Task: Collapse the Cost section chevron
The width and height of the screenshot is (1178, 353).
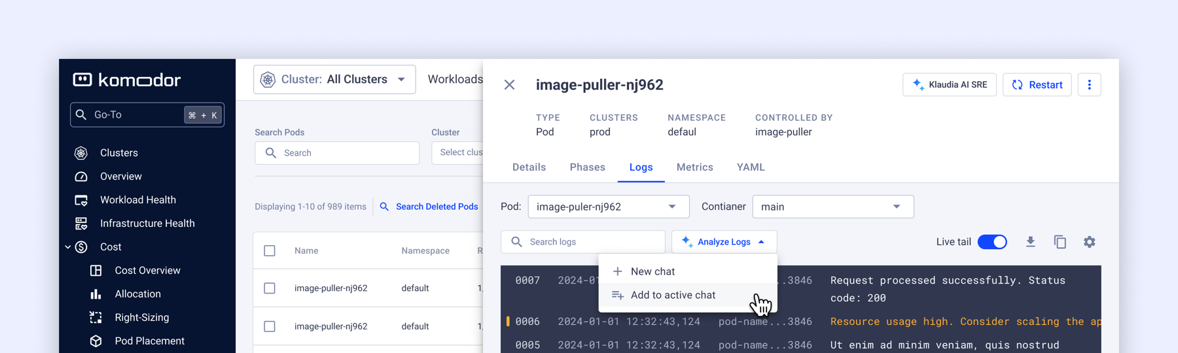Action: pyautogui.click(x=67, y=247)
